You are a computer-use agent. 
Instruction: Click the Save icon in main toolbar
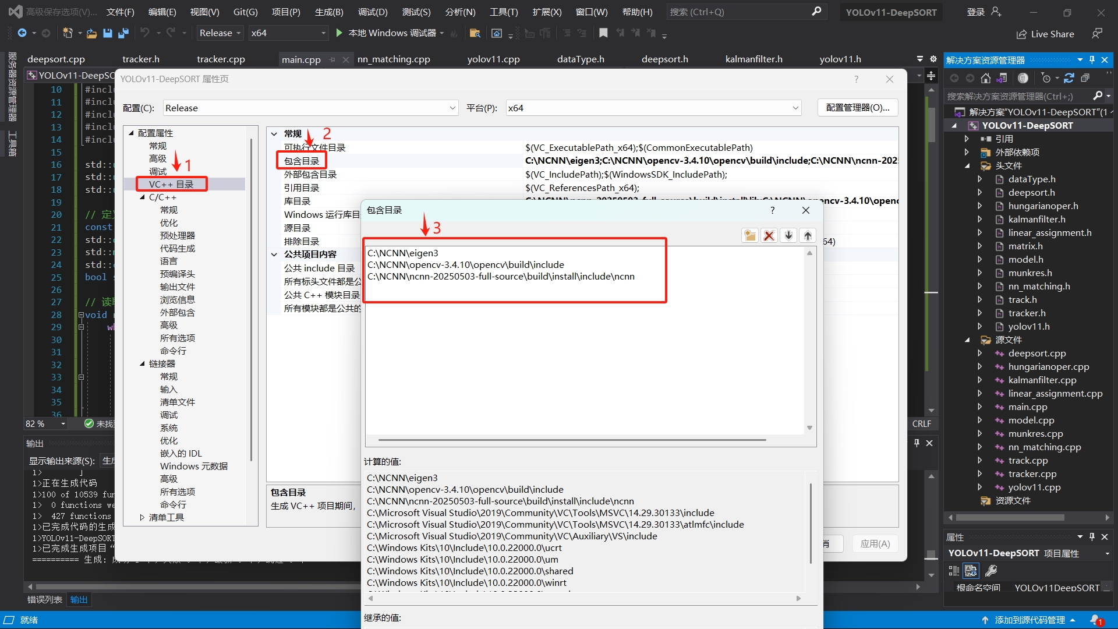coord(107,33)
